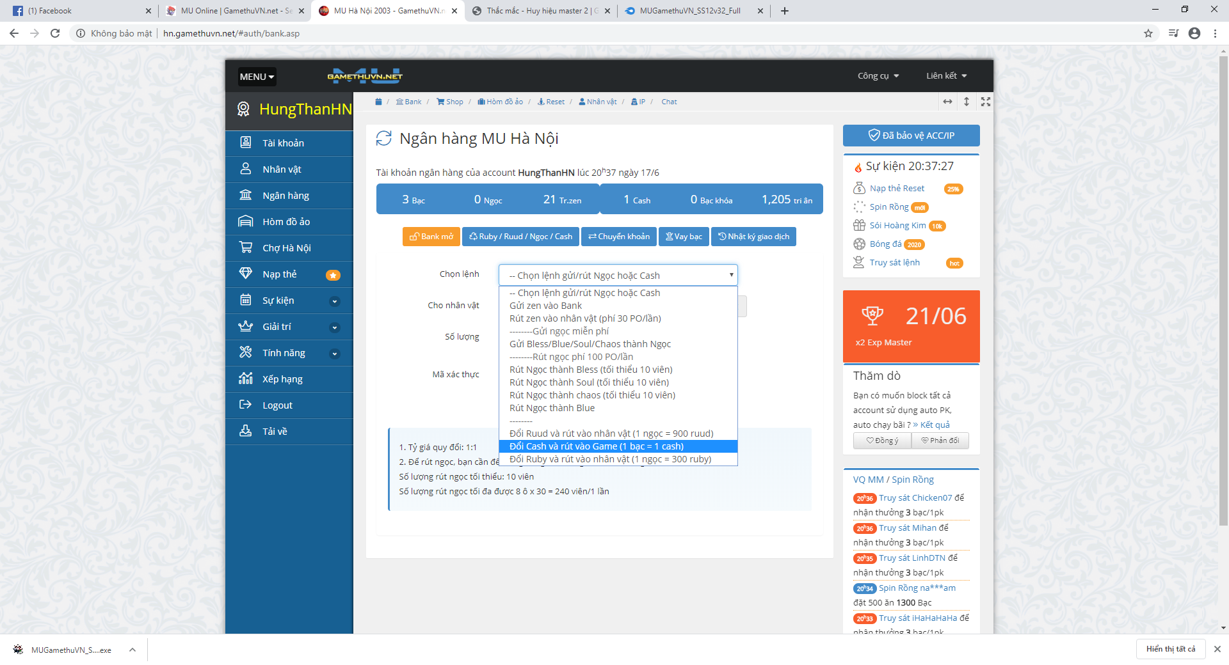This screenshot has height=665, width=1229.
Task: Click the horizontal resize arrows icon
Action: pyautogui.click(x=947, y=102)
